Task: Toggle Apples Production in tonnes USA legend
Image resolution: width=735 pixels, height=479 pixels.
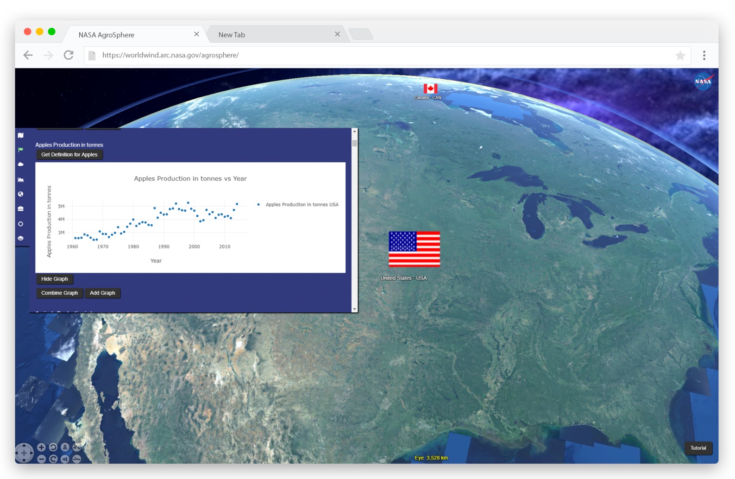Action: pos(298,204)
